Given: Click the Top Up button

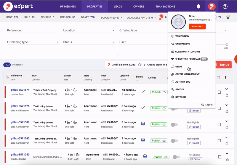Looking at the screenshot, I should [223, 65].
